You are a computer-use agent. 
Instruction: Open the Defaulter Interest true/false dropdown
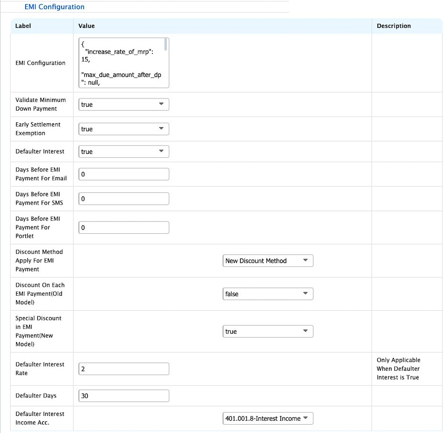(124, 151)
